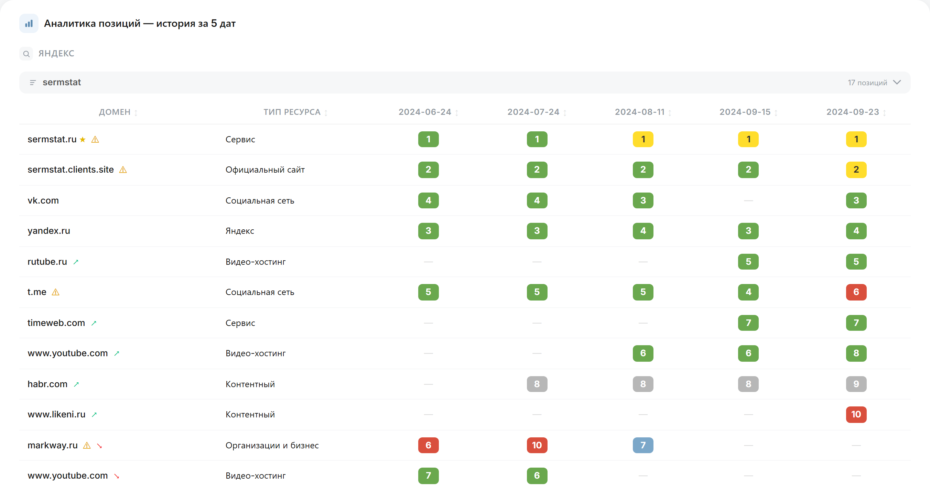
Task: Click the red down arrow beside markway.ru
Action: (x=100, y=446)
